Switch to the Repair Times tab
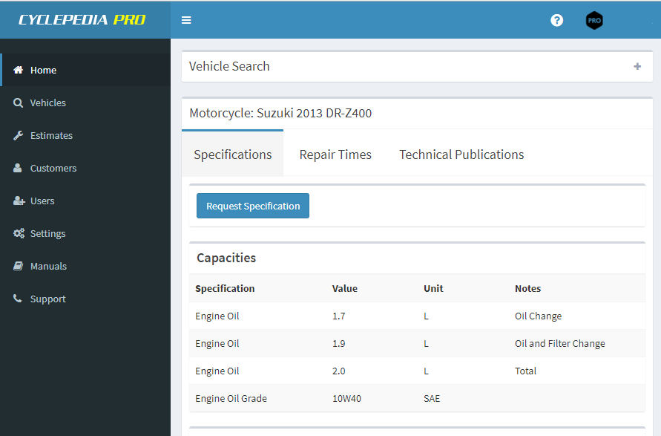 [335, 154]
